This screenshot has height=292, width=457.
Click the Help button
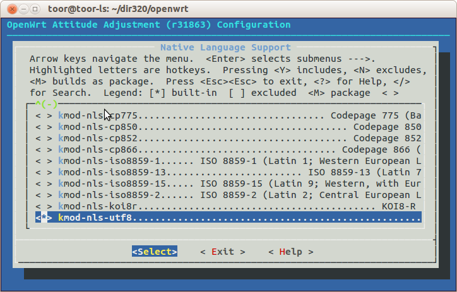[x=291, y=252]
